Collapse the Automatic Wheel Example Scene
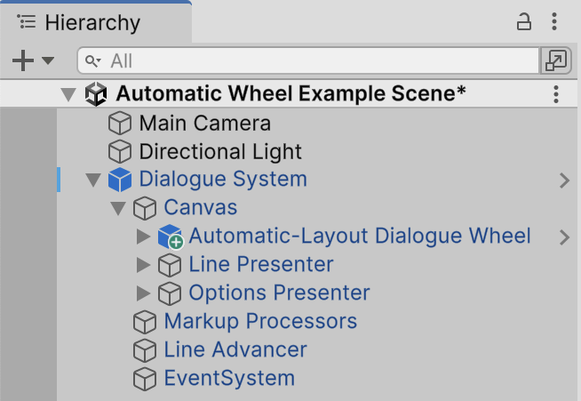The image size is (581, 401). (68, 94)
